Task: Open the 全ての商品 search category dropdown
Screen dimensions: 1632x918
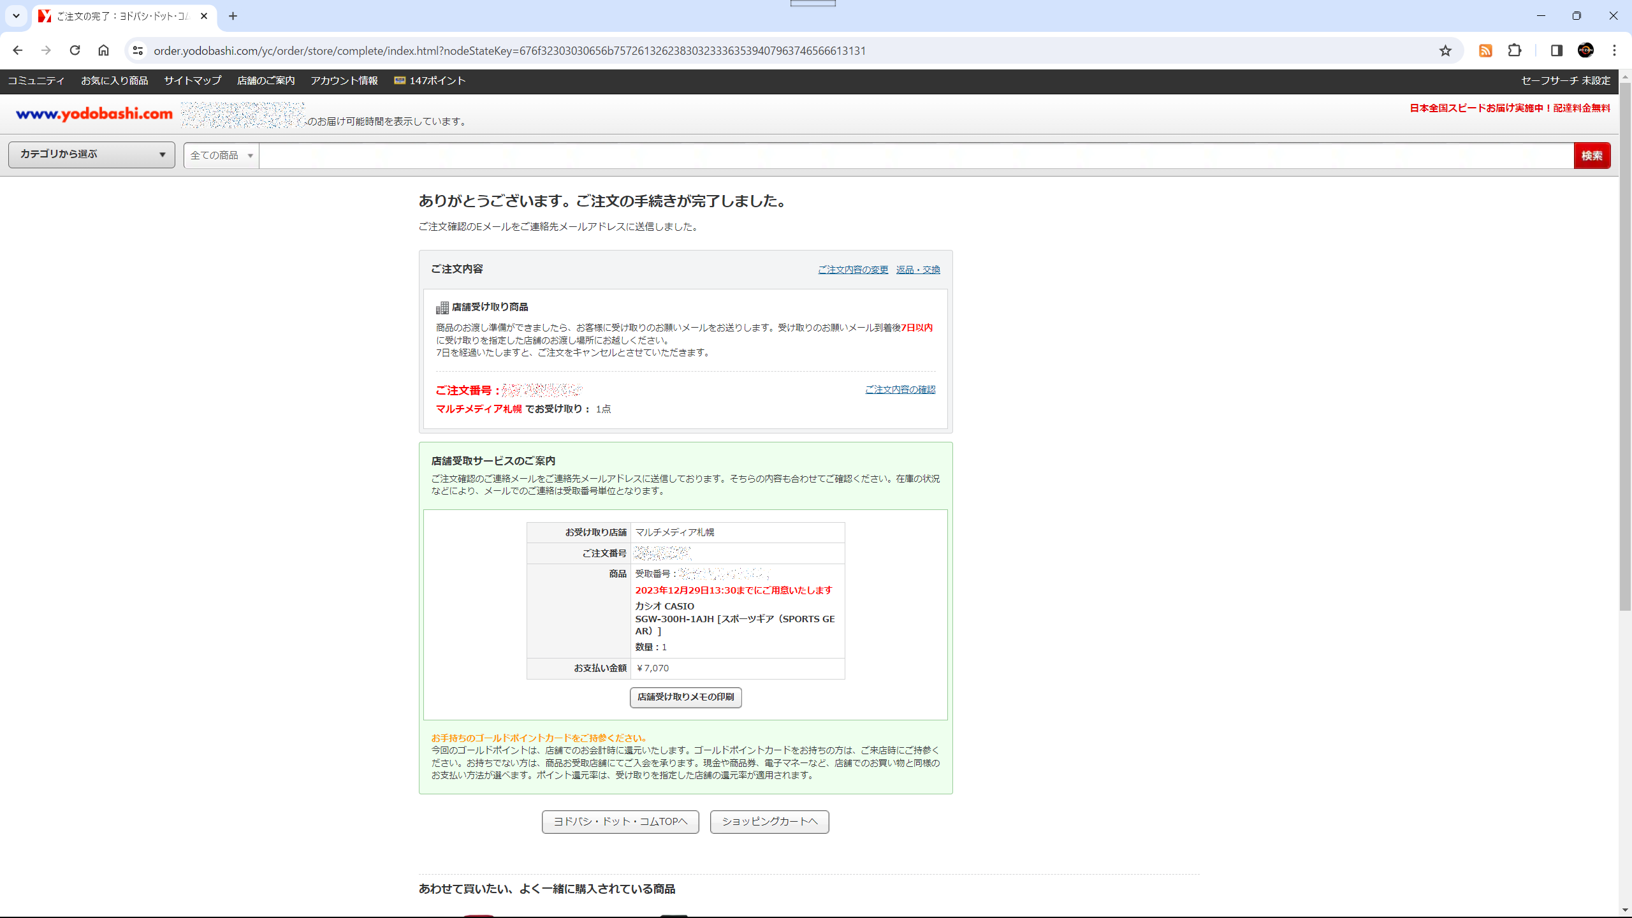Action: pyautogui.click(x=221, y=156)
